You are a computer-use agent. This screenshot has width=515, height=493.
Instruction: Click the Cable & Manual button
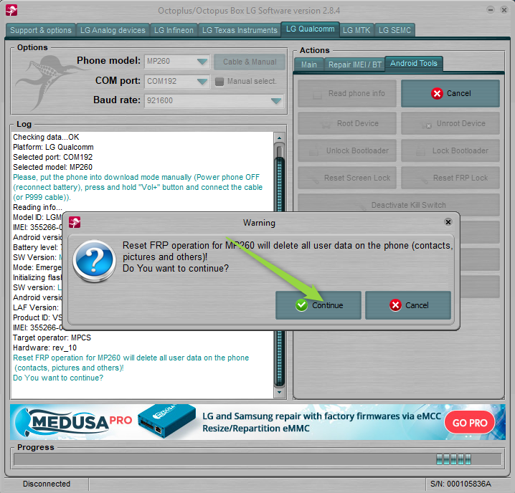[250, 62]
